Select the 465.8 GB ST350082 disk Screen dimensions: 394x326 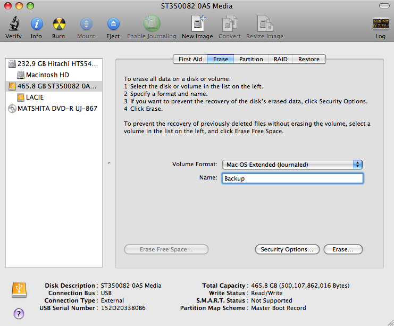tap(54, 86)
